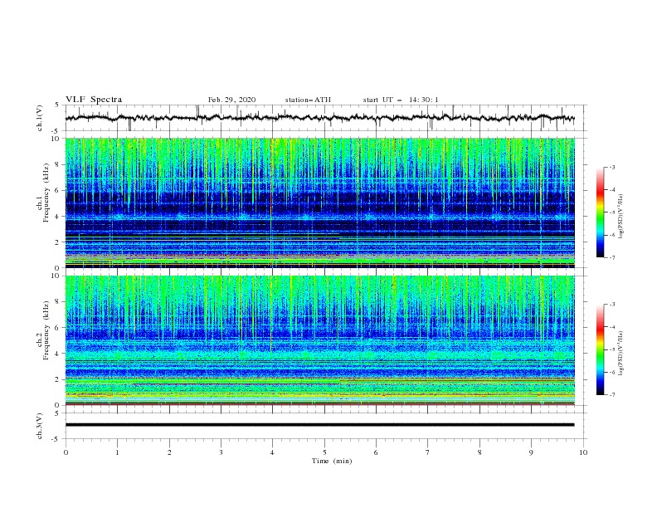
Task: Click the log(PSD) label beside the ch.2 colorbar
Action: click(621, 353)
